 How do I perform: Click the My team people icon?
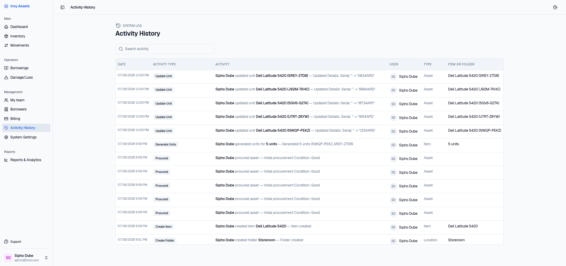tap(6, 100)
